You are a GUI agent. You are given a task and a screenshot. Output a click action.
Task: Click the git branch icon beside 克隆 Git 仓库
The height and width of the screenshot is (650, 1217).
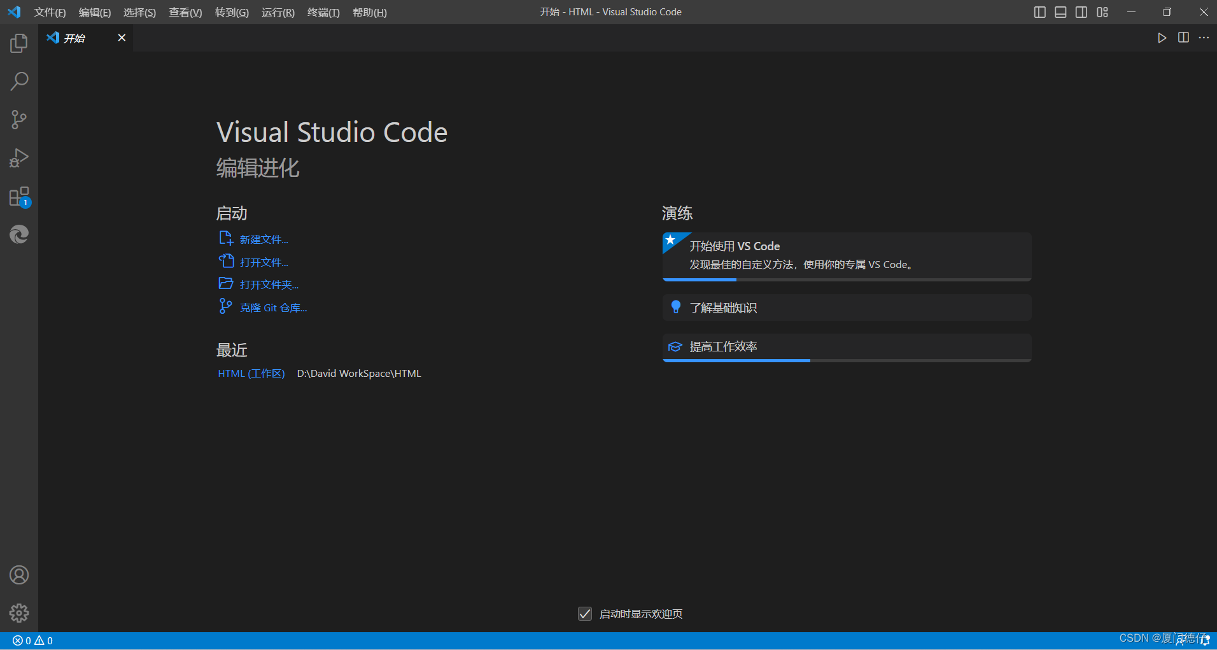coord(225,306)
